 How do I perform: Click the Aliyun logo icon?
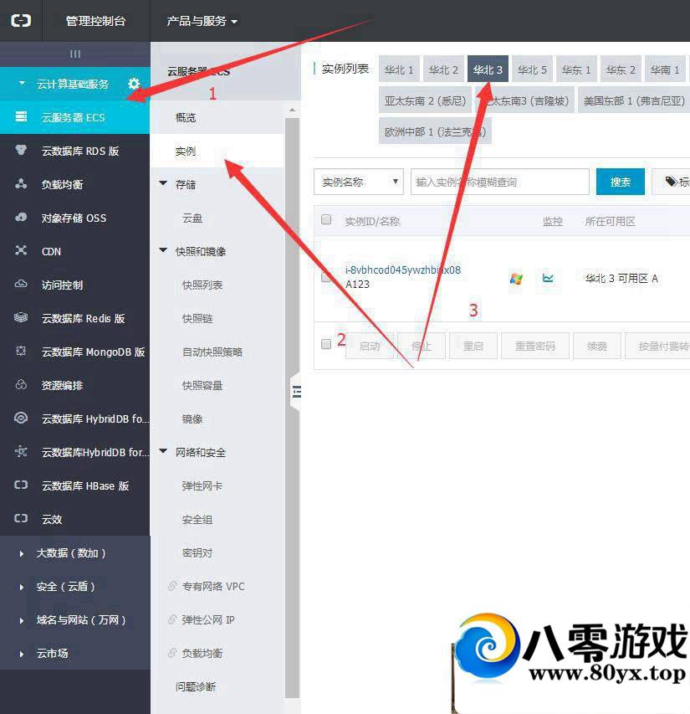pos(21,20)
